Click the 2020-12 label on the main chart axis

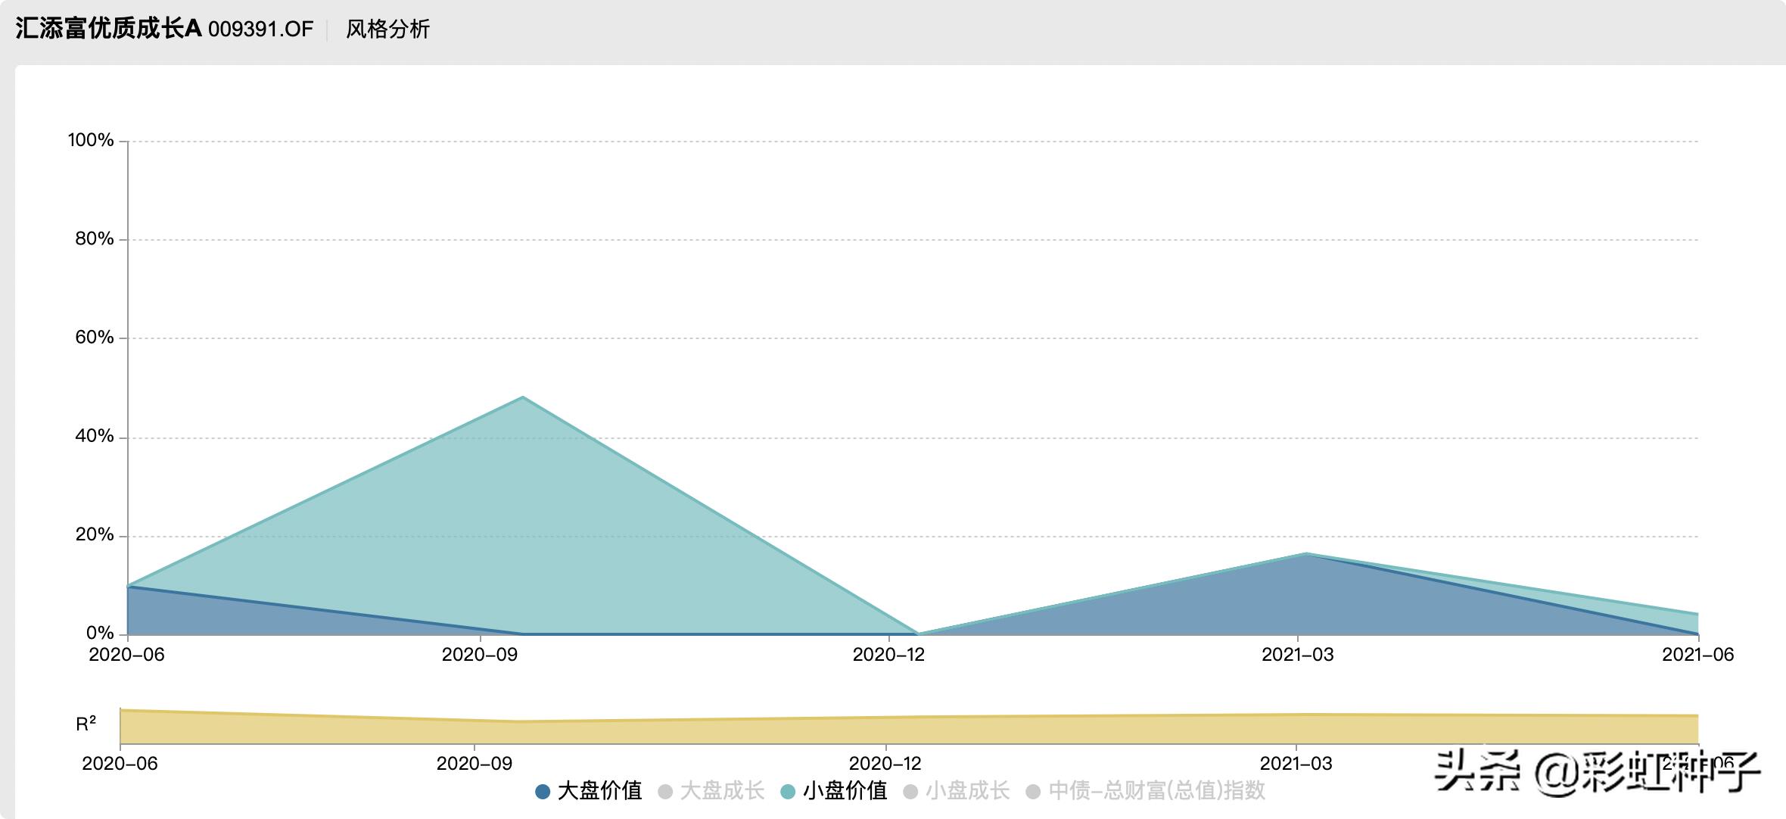[x=888, y=655]
